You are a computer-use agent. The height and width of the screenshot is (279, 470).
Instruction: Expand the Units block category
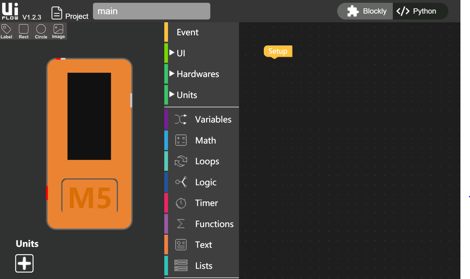pos(202,95)
